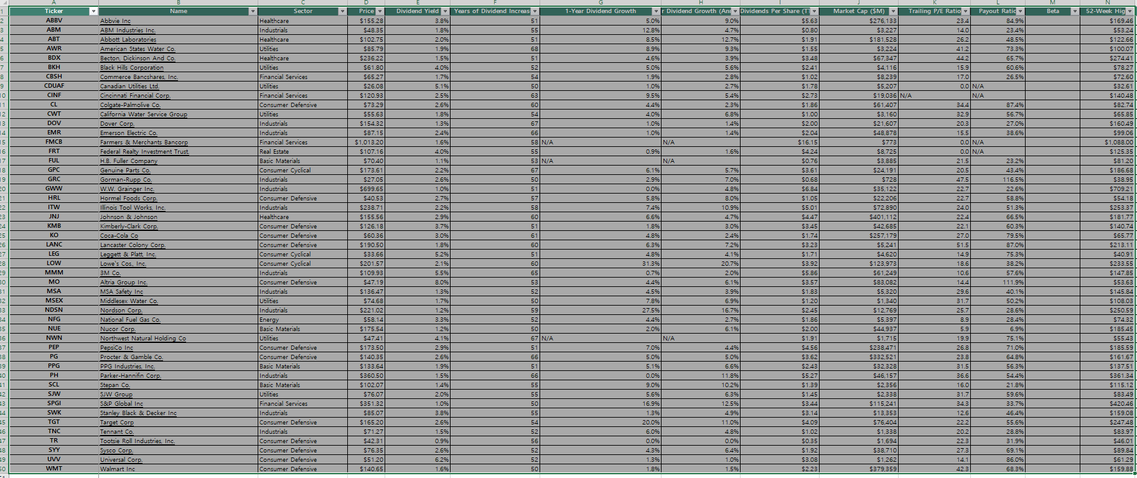This screenshot has width=1137, height=478.
Task: Select the $16.15 dividends per share cell
Action: pos(780,142)
